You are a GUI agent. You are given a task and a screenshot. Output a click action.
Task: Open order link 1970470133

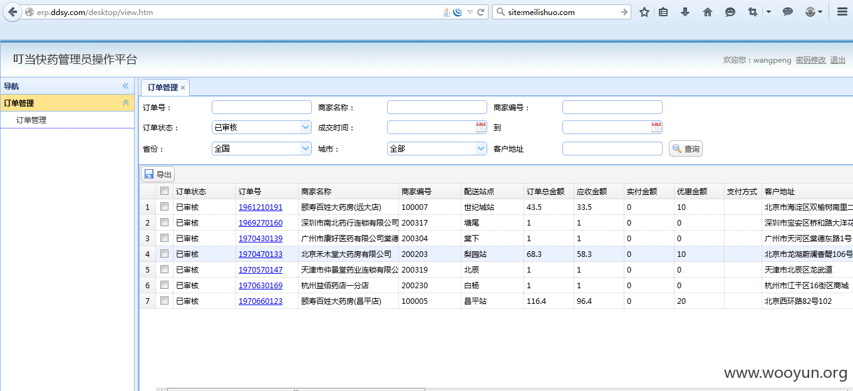[261, 254]
